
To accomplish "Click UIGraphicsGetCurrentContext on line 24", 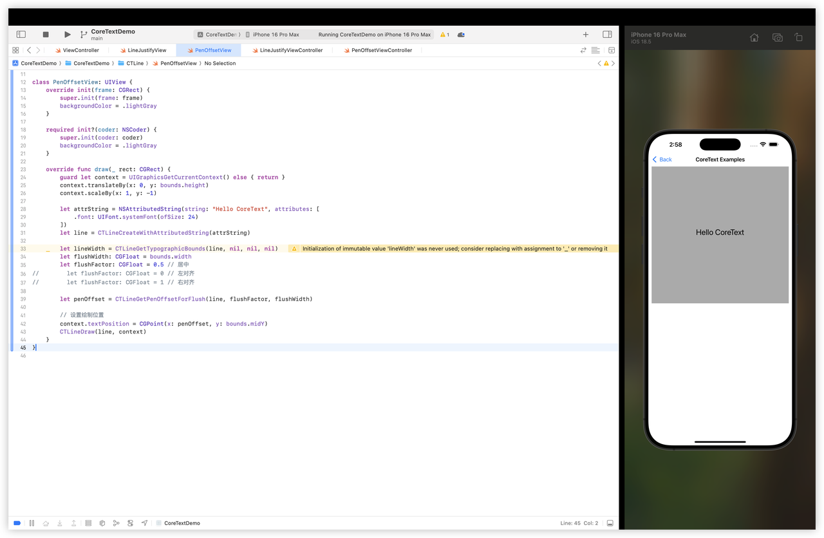I will tap(174, 177).
